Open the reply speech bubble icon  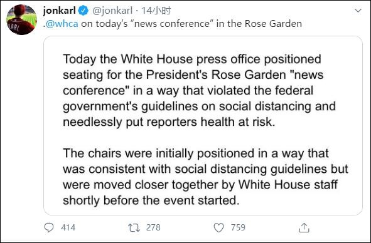(49, 227)
